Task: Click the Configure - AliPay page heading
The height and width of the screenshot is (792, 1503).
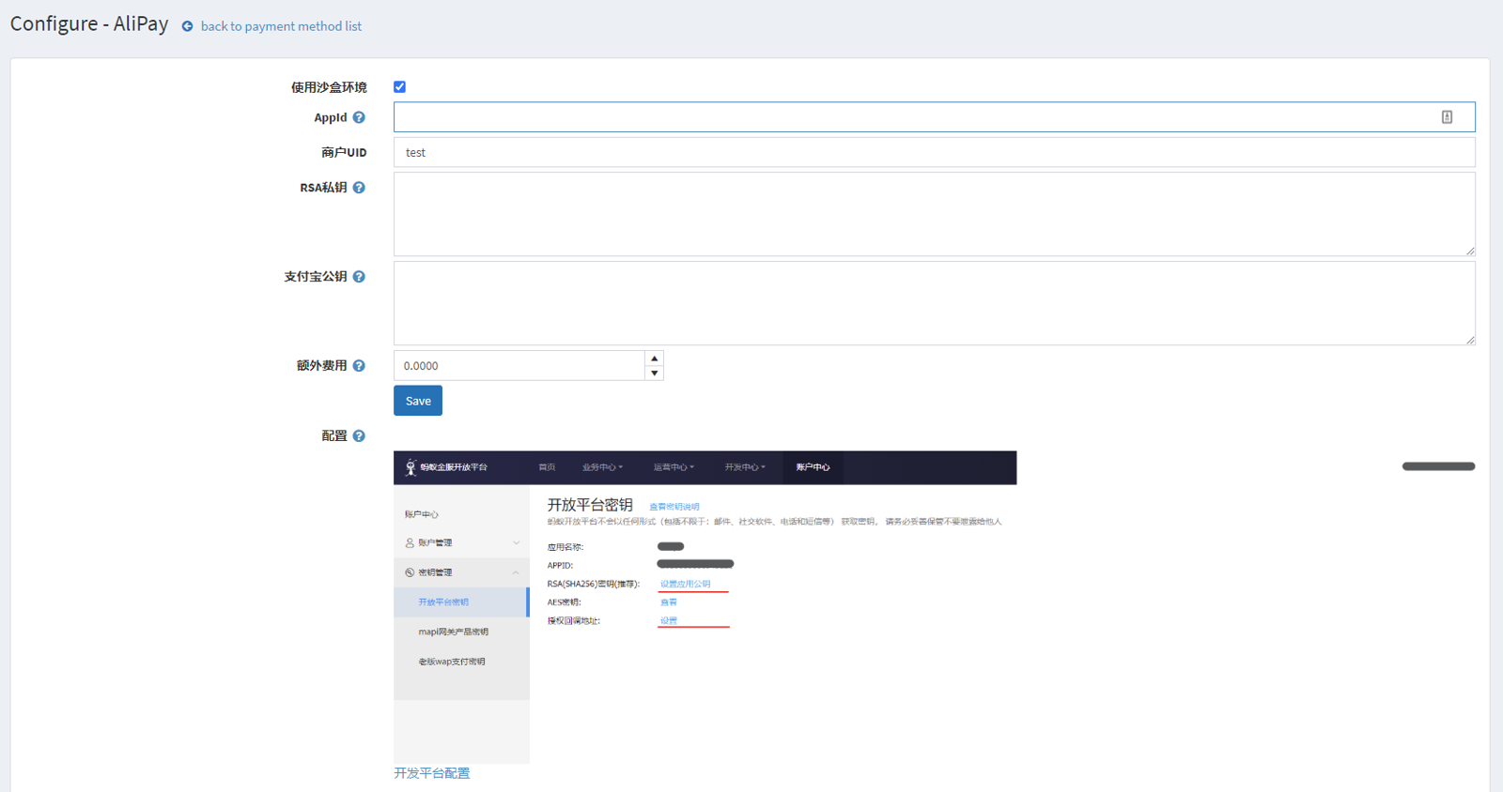Action: click(x=89, y=23)
